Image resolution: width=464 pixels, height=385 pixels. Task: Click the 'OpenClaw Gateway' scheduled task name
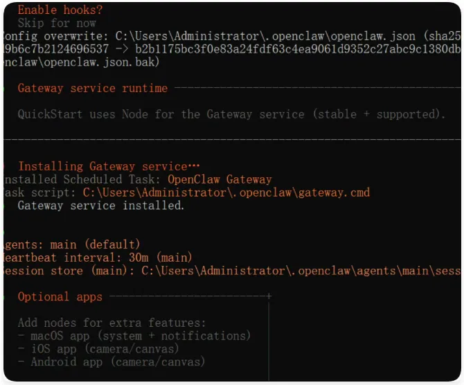220,179
